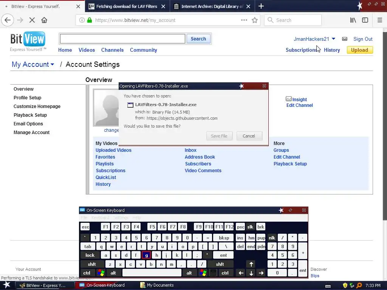The image size is (387, 290).
Task: Open the taskbar Start star button
Action: pyautogui.click(x=7, y=285)
